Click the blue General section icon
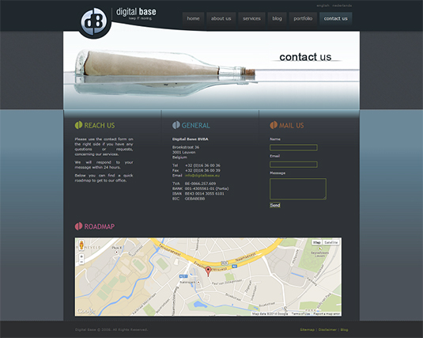Screen dimensions: 423x338 click(176, 125)
